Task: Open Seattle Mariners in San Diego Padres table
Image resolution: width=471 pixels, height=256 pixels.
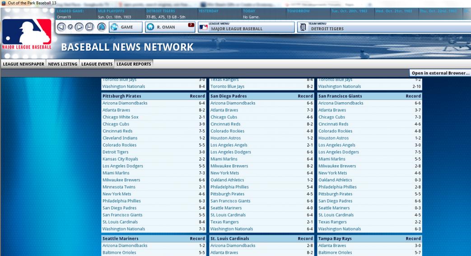Action: [226, 208]
